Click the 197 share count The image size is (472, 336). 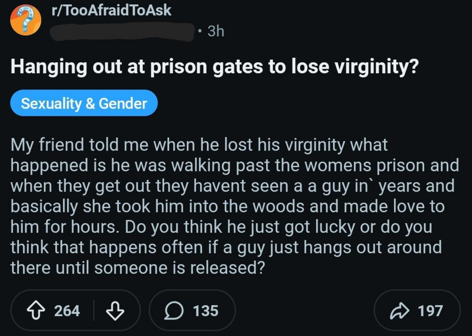[x=430, y=311]
